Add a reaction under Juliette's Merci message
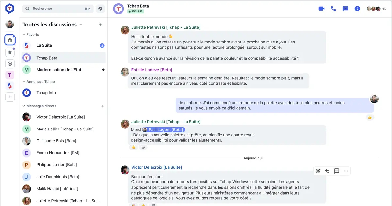 143,147
